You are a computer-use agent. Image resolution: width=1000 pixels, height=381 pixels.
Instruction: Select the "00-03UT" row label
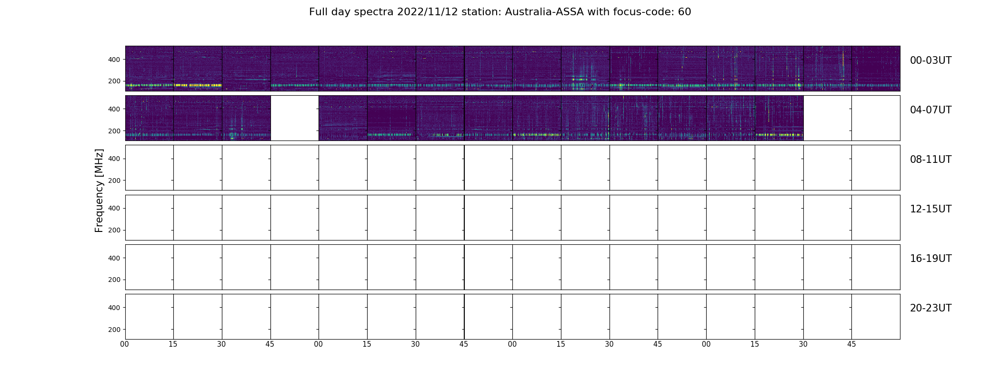coord(930,60)
